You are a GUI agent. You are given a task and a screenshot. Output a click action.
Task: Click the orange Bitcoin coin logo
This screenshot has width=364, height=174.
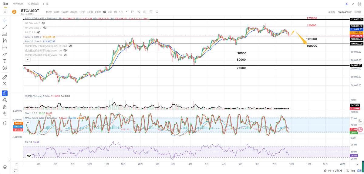click(14, 12)
